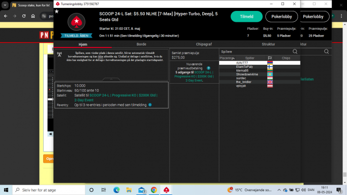Go to Pokerlobby button
The image size is (347, 195).
coord(282,16)
